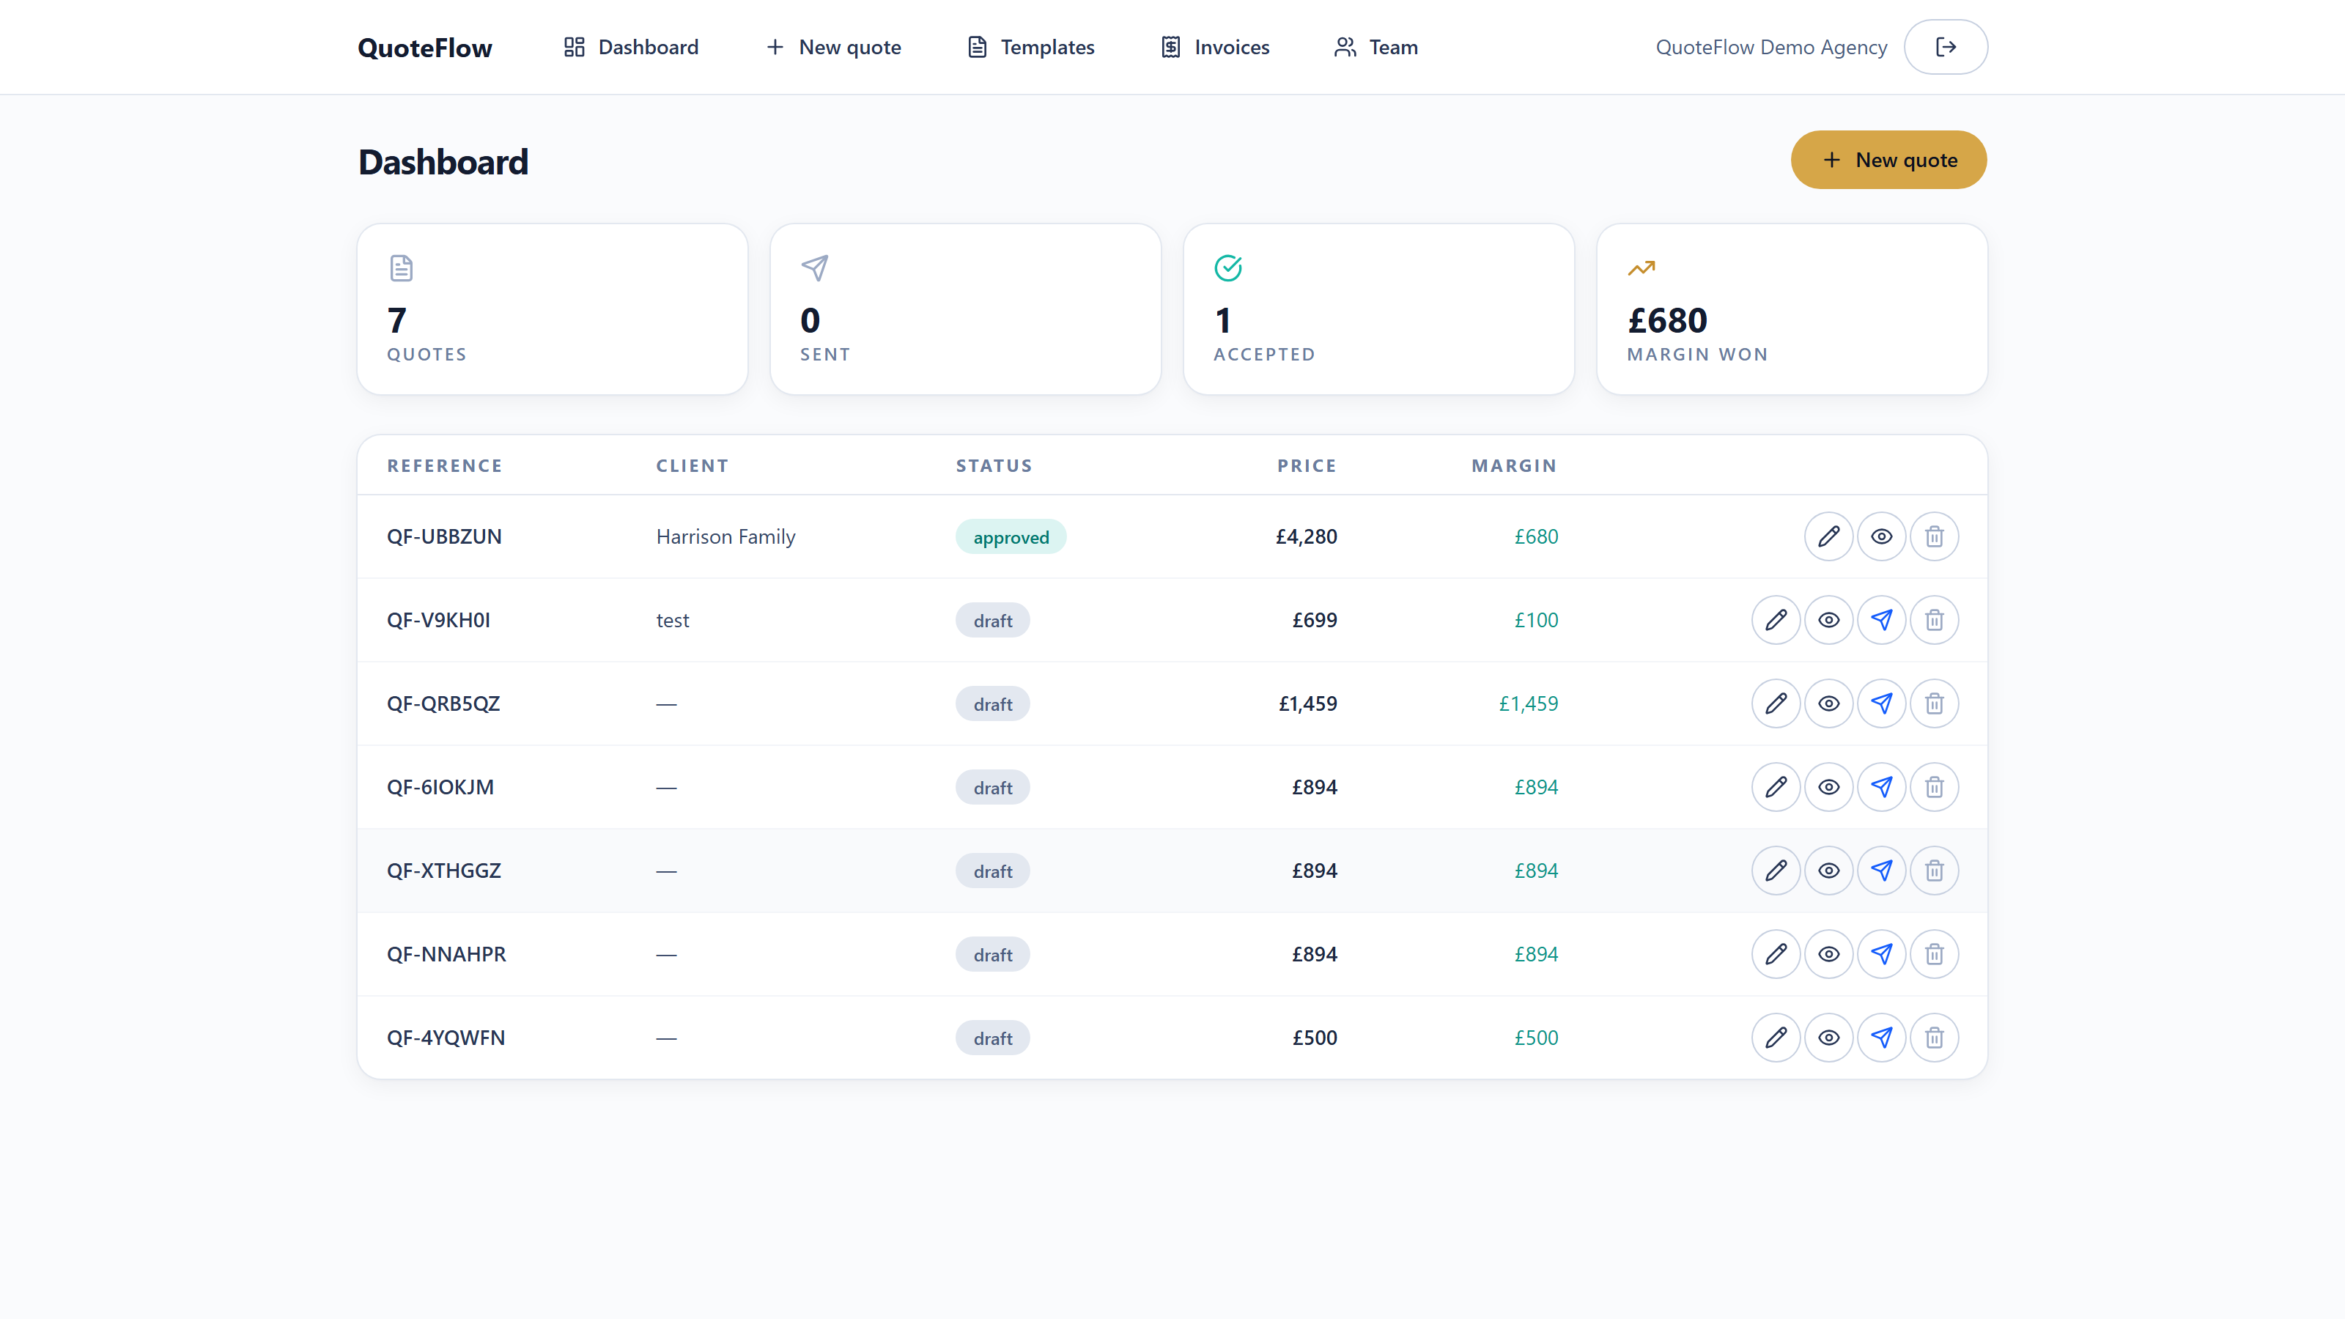The image size is (2345, 1319).
Task: Delete quote QF-QRB5QZ with trash icon
Action: (x=1934, y=703)
